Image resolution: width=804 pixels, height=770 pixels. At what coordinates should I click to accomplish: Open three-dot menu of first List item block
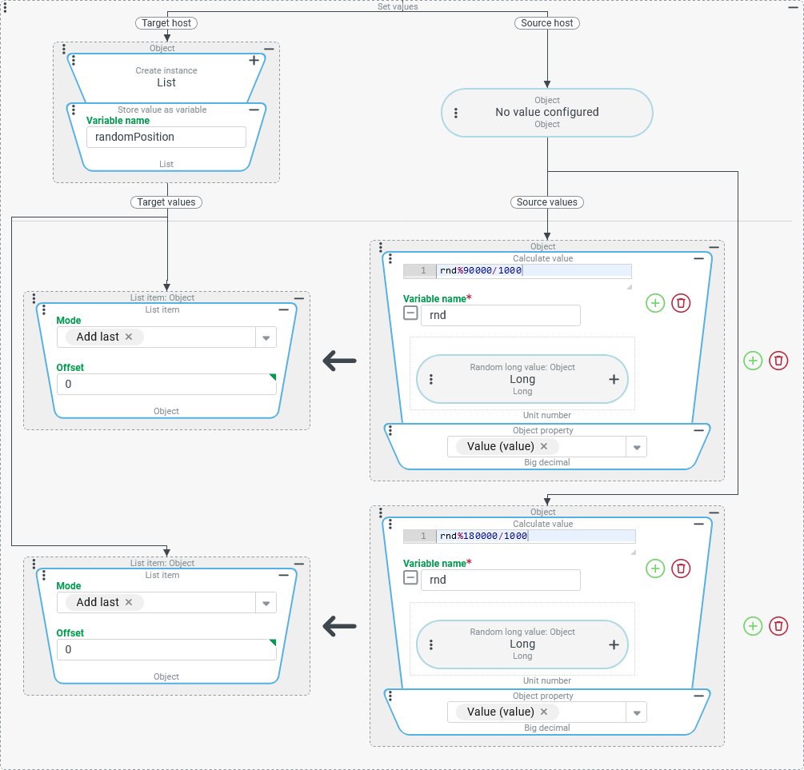click(x=44, y=309)
